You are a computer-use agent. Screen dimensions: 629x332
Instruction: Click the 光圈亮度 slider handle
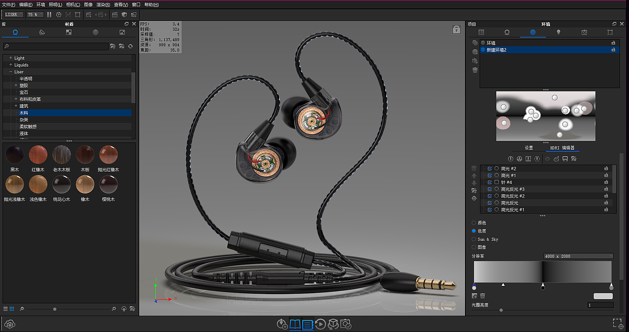(x=501, y=310)
